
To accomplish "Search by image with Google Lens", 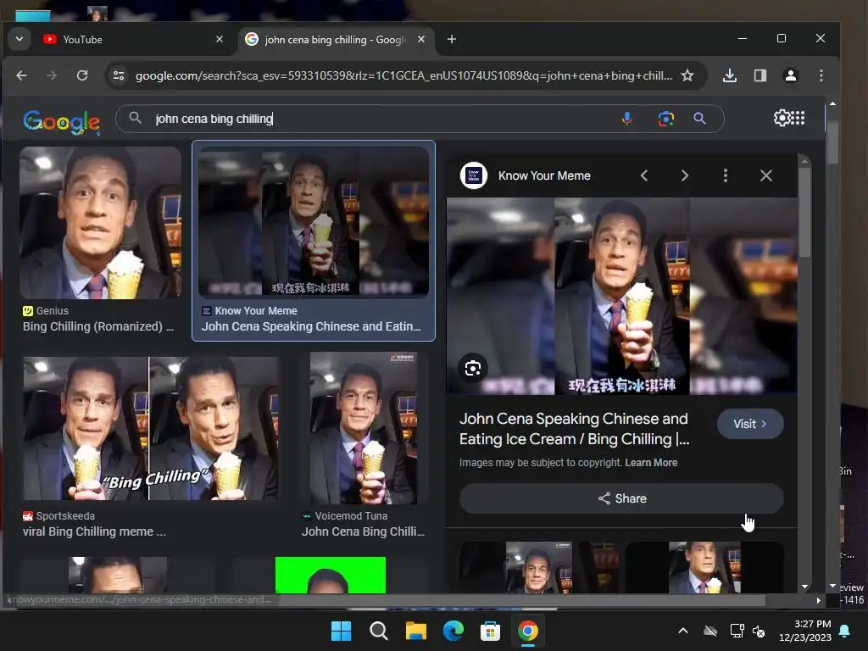I will (x=666, y=119).
